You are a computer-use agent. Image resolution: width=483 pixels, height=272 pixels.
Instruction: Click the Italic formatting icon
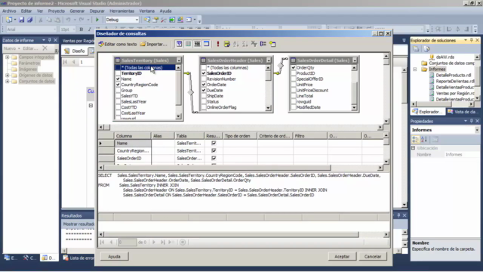[x=89, y=29]
